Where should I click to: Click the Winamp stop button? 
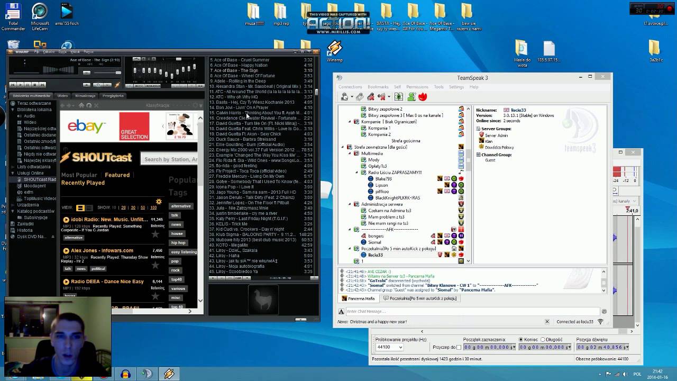click(35, 85)
